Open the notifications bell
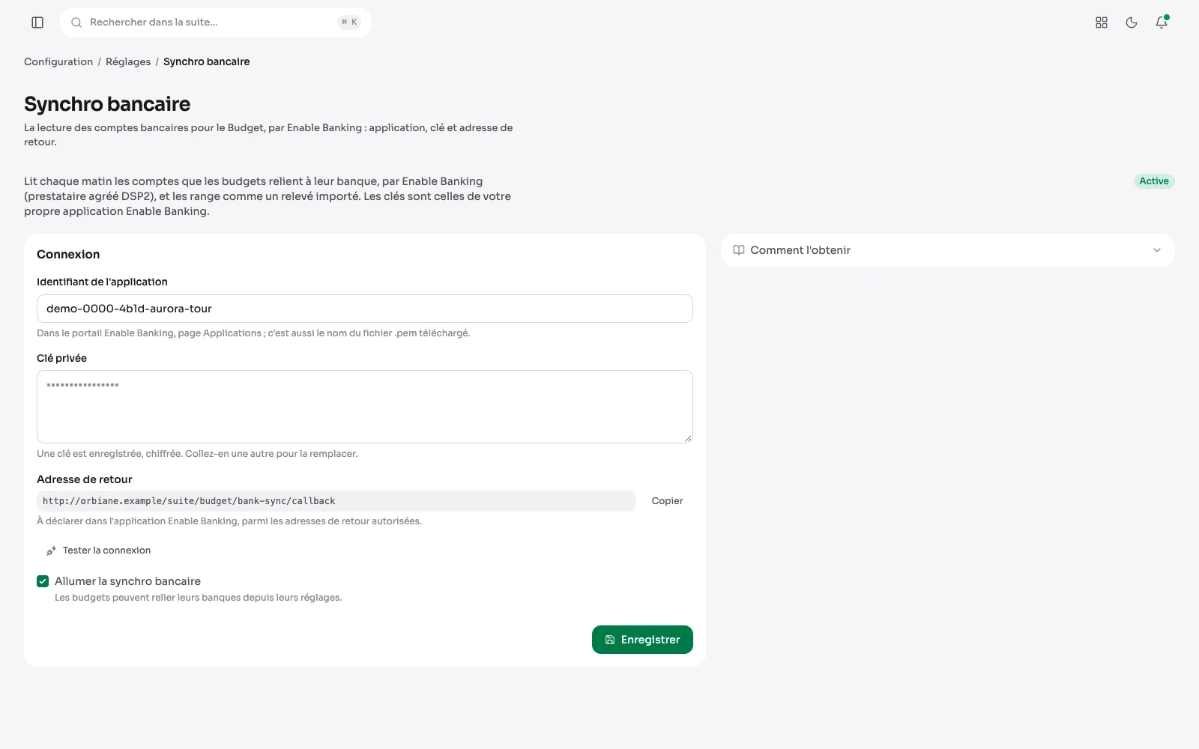1199x749 pixels. [x=1162, y=22]
